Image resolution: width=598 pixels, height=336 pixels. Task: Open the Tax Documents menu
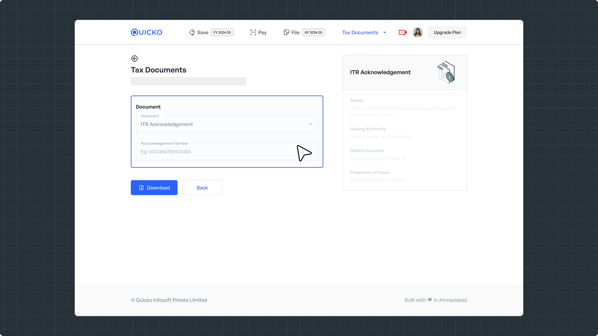360,32
